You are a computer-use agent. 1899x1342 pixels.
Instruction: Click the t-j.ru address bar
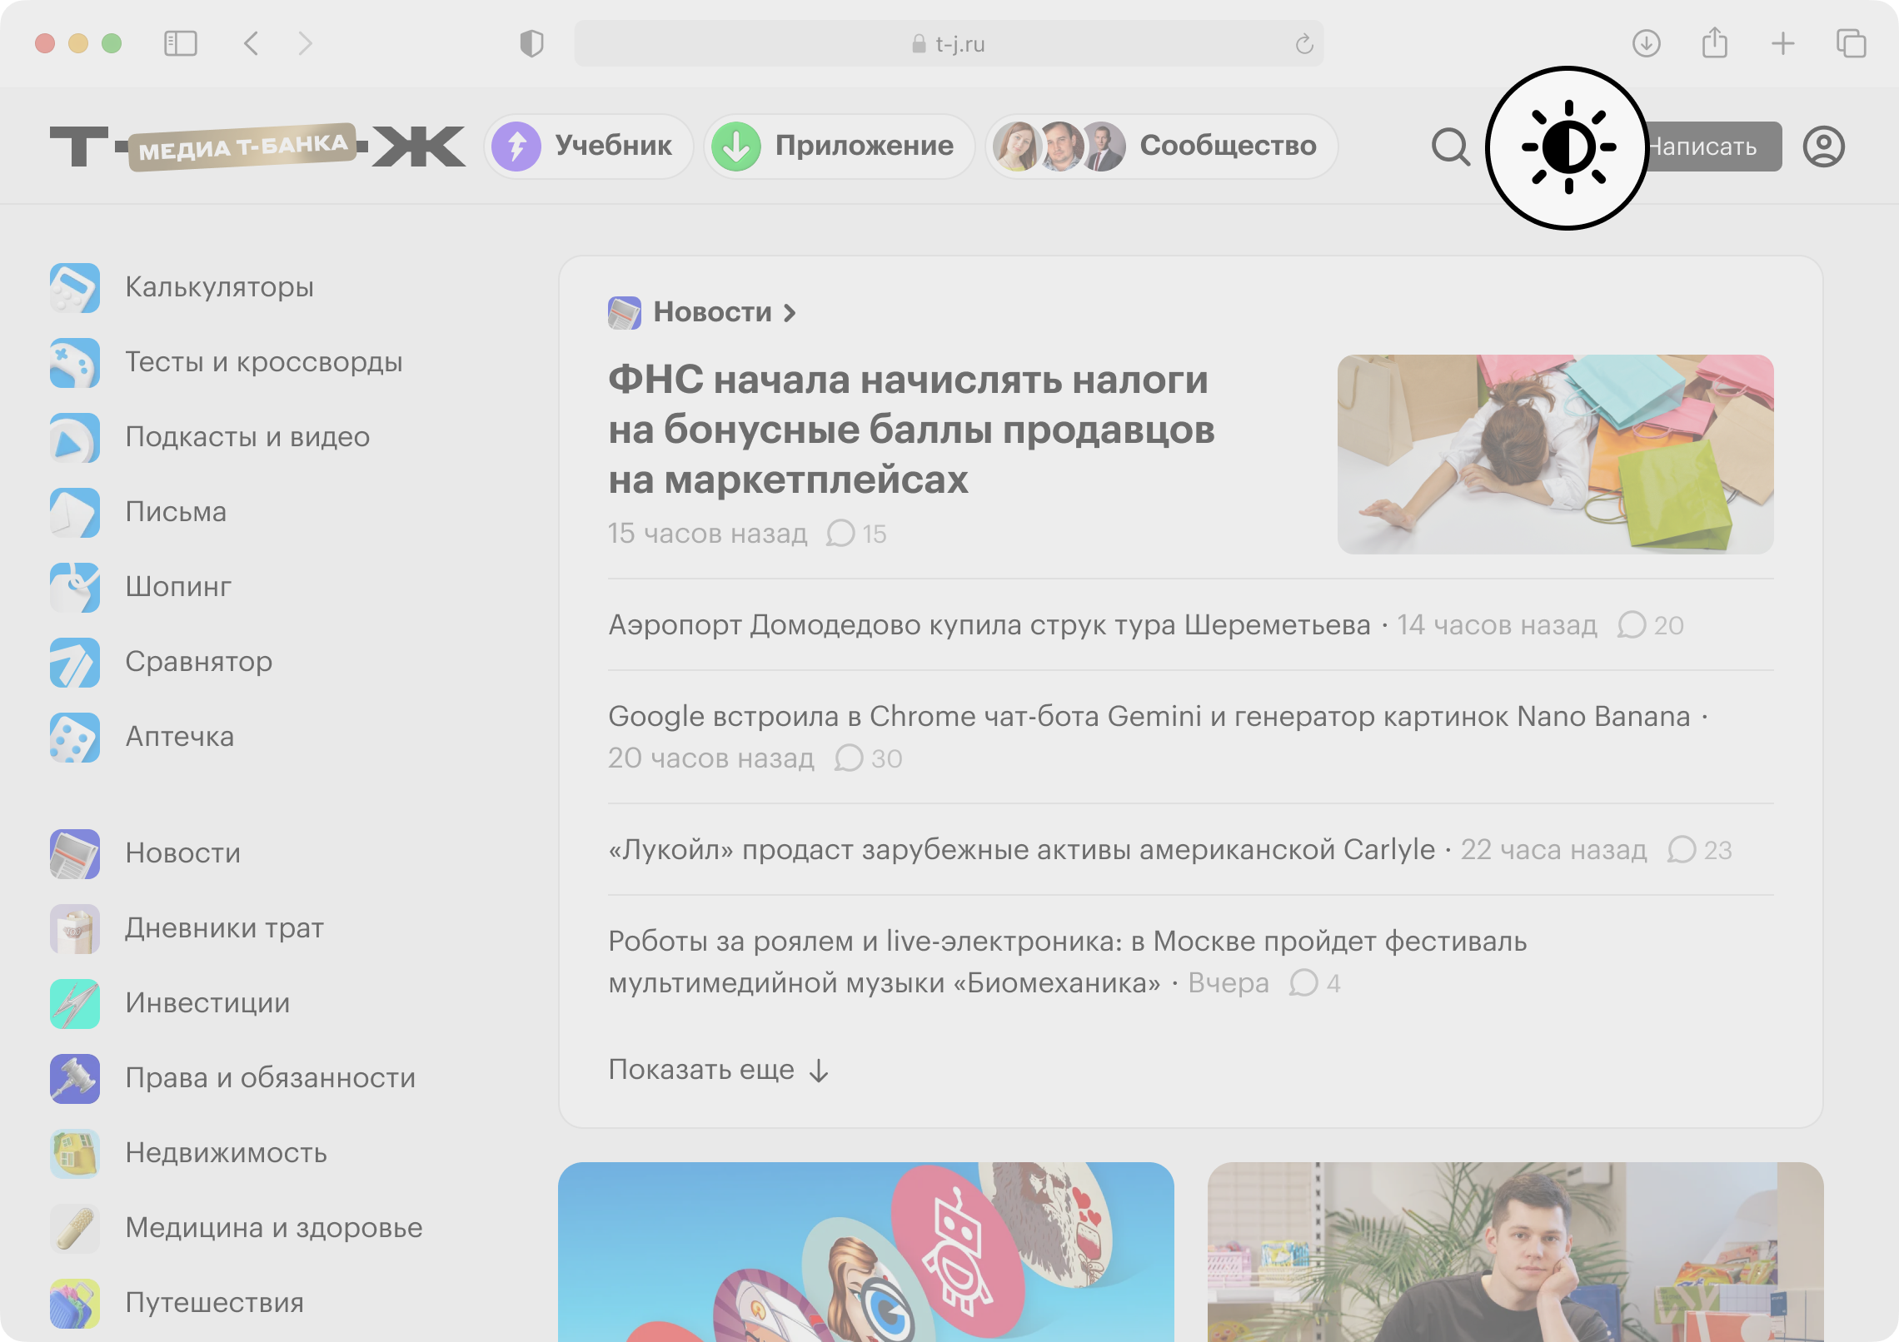(x=949, y=43)
